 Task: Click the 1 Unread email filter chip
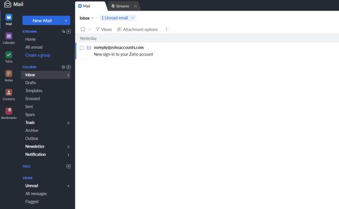click(114, 18)
